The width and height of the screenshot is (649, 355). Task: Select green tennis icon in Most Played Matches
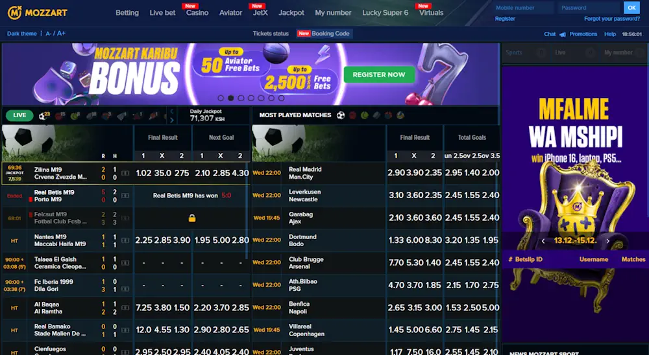pos(364,115)
